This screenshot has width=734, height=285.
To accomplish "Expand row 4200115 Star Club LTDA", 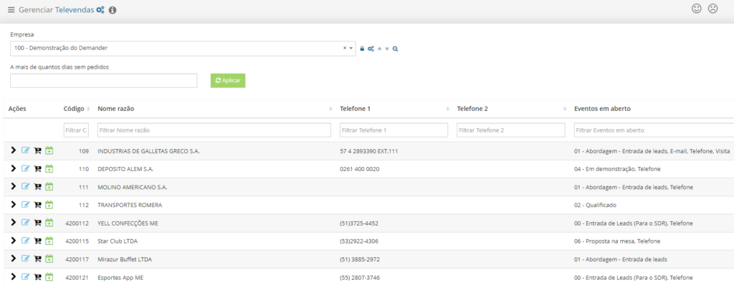I will point(13,241).
